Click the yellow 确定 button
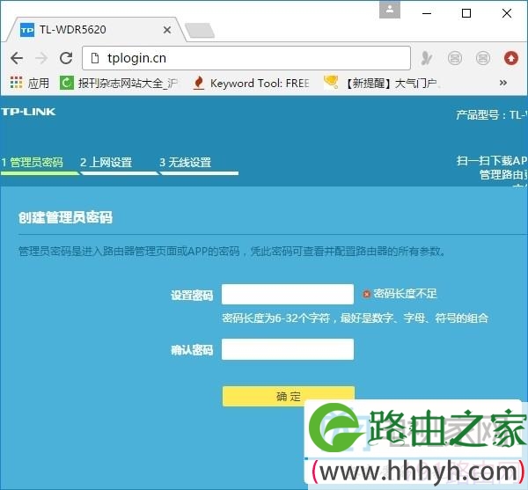The width and height of the screenshot is (528, 490). click(289, 396)
